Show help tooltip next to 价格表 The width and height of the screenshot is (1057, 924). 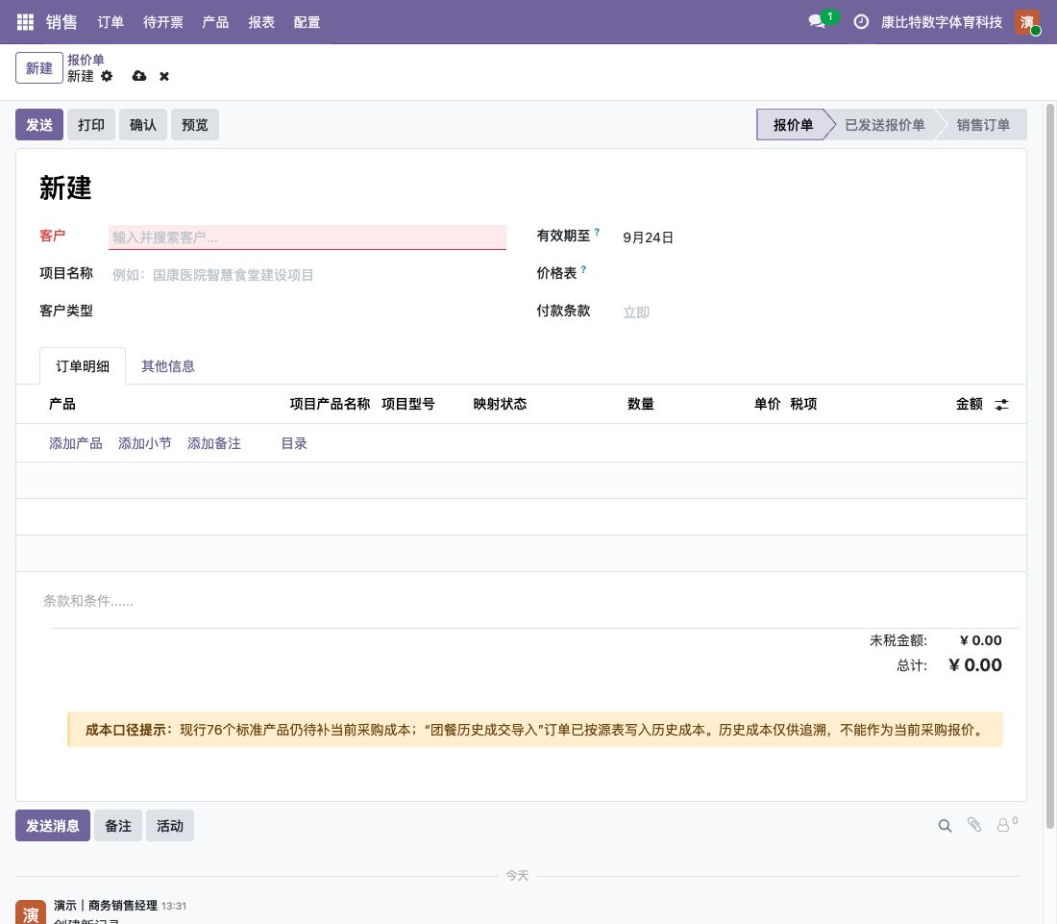tap(583, 269)
